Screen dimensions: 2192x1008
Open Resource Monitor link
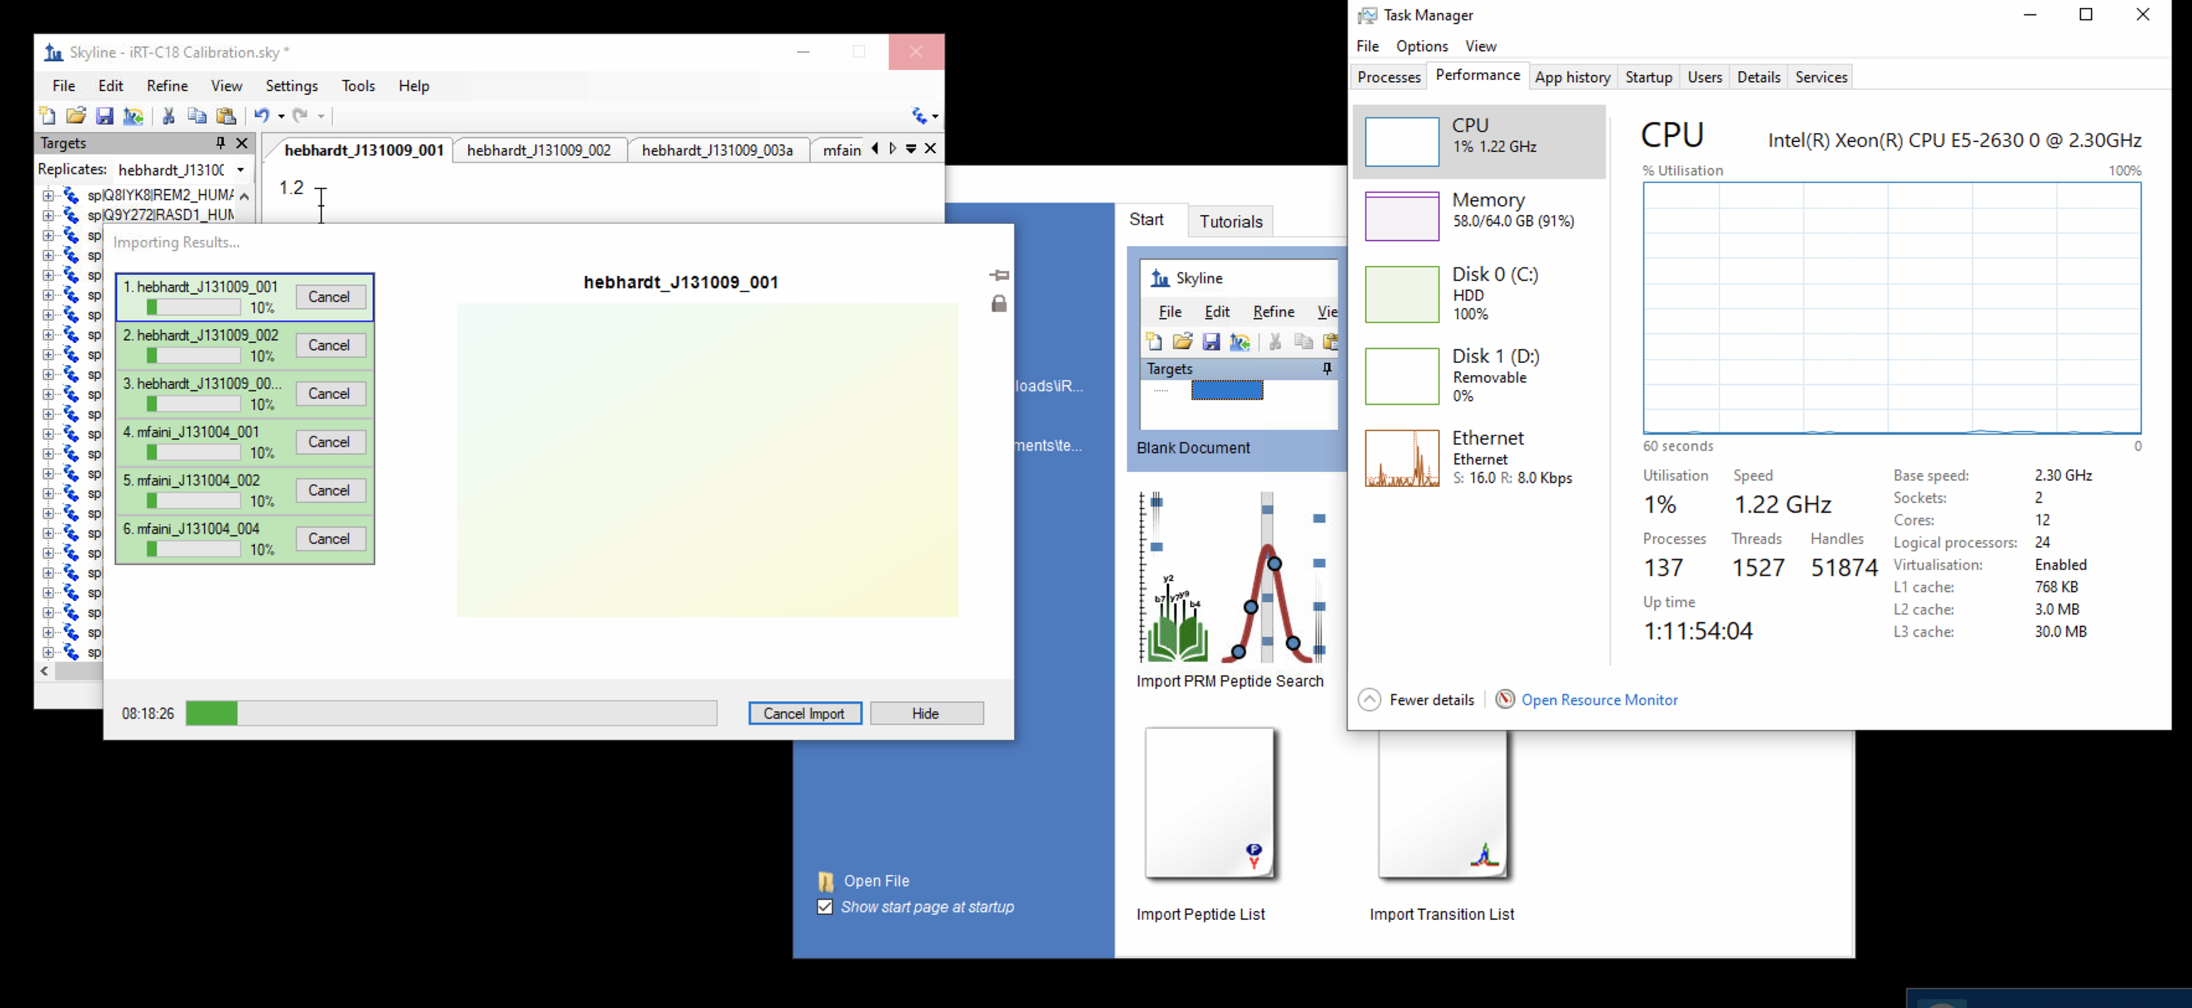(x=1599, y=699)
